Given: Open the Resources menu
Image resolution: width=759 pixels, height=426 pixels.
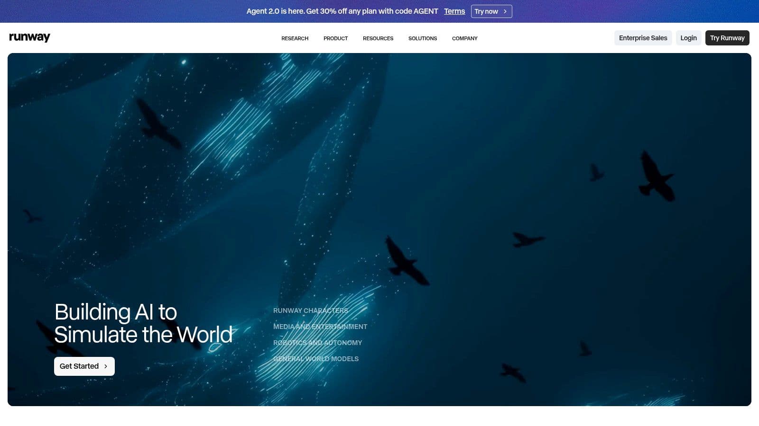Looking at the screenshot, I should 378,38.
